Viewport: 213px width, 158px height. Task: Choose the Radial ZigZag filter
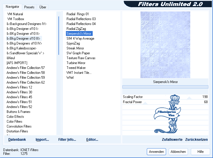(x=76, y=29)
